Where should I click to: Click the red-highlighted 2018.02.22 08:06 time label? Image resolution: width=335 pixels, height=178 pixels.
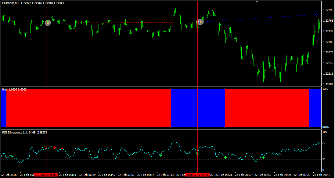(197, 175)
